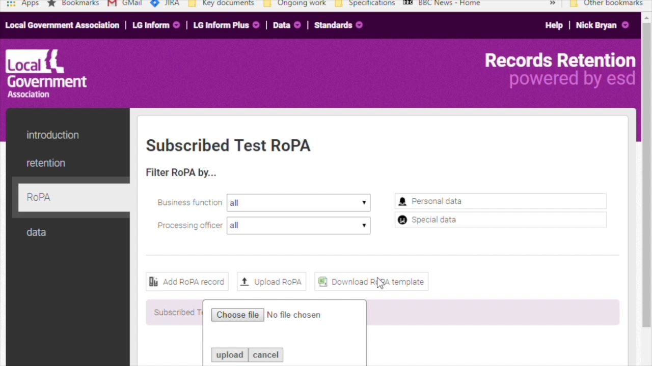Expand the LG Inform dropdown arrow
Viewport: 652px width, 366px height.
176,25
